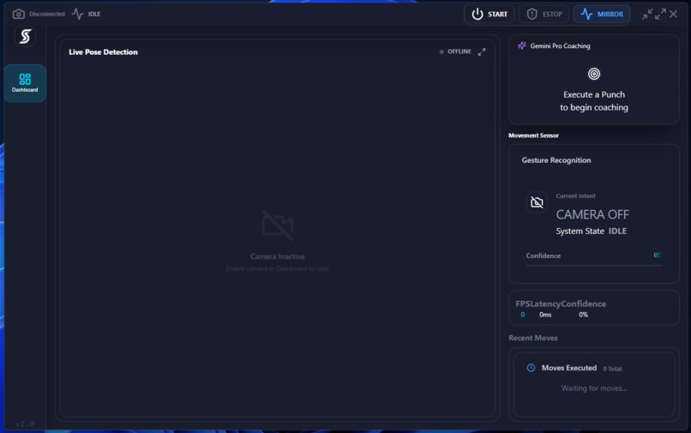691x433 pixels.
Task: Click the OFFLINE status indicator
Action: [x=455, y=51]
